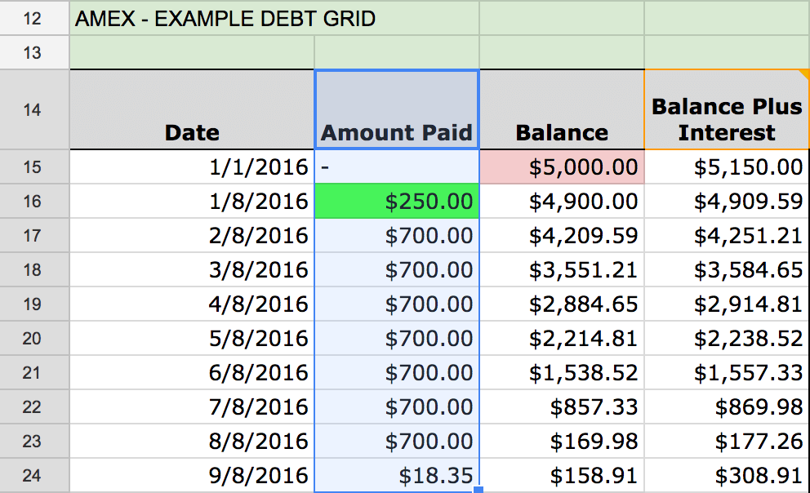
Task: Click the $5,150.00 cell
Action: [x=726, y=167]
